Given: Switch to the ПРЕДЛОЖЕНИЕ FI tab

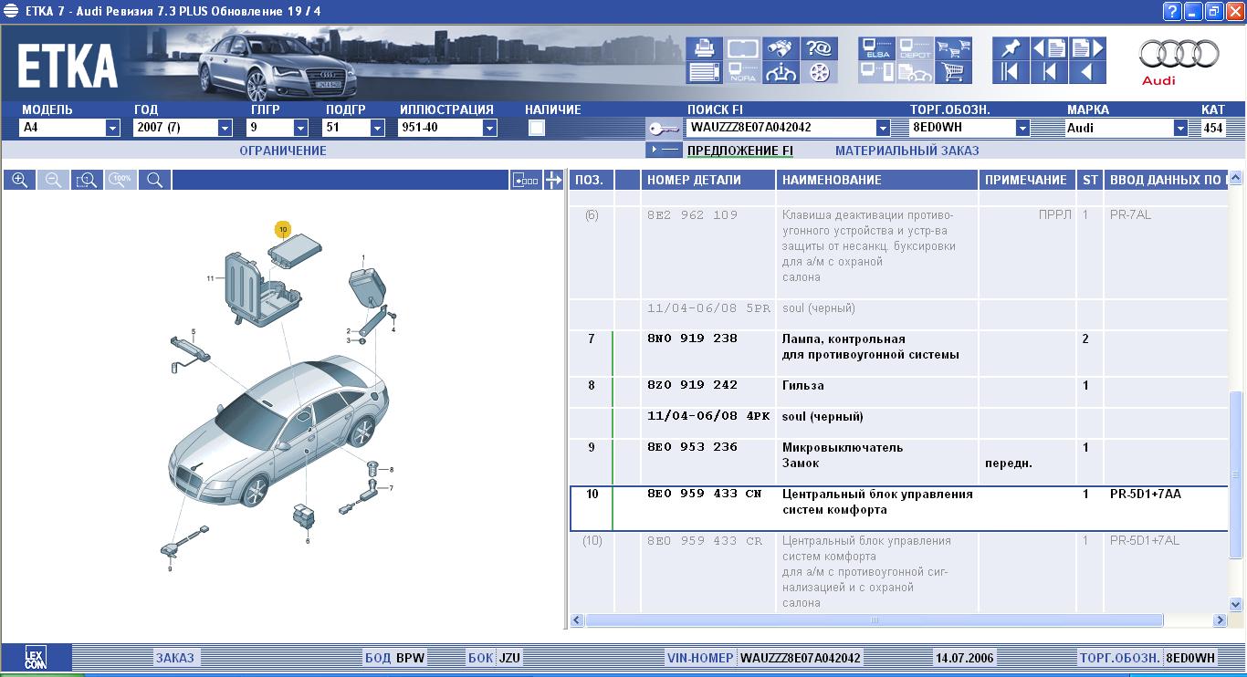Looking at the screenshot, I should [739, 151].
